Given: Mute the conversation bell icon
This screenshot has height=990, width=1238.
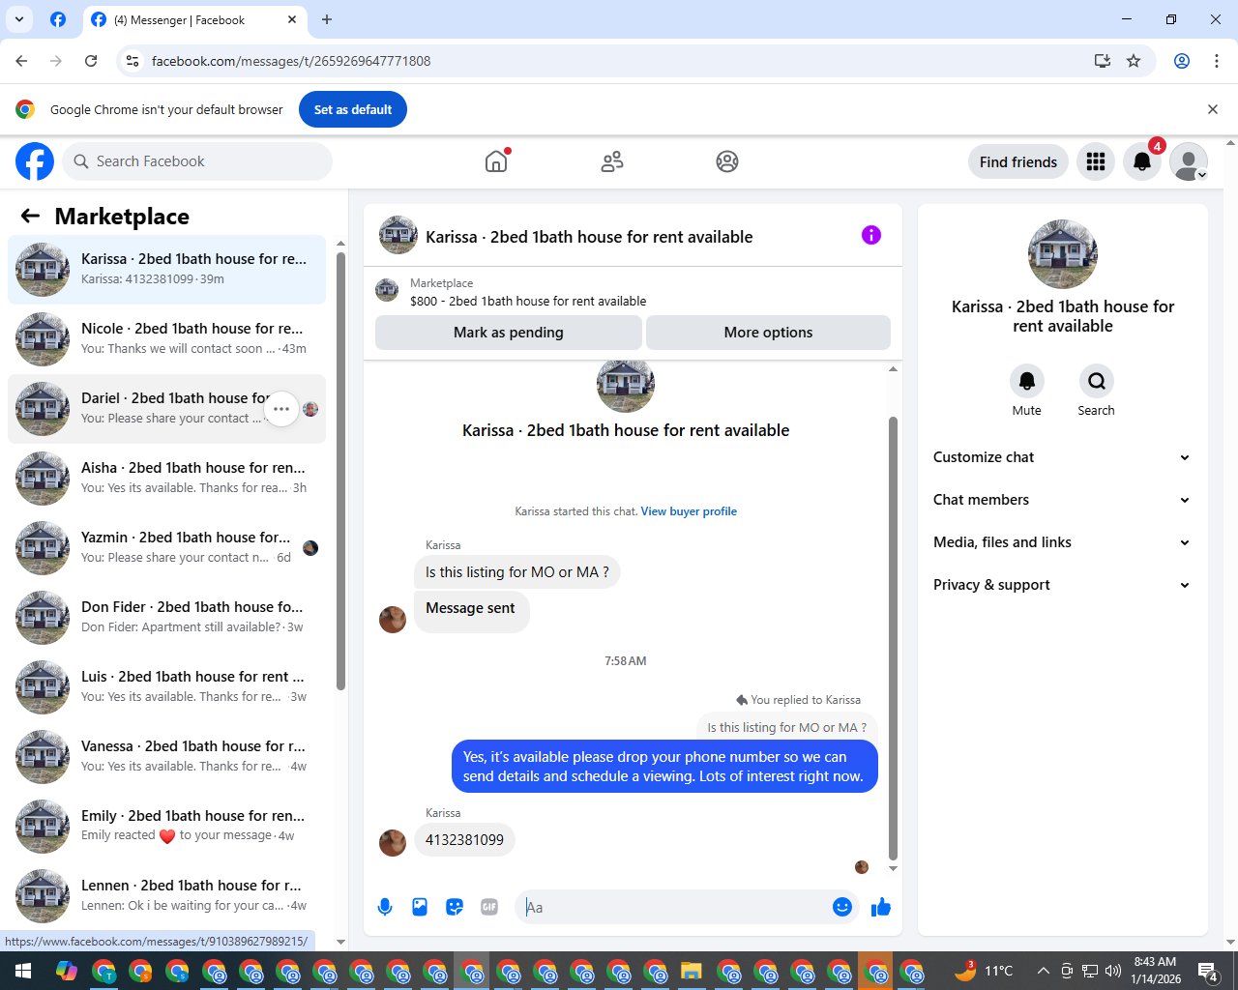Looking at the screenshot, I should [1027, 381].
